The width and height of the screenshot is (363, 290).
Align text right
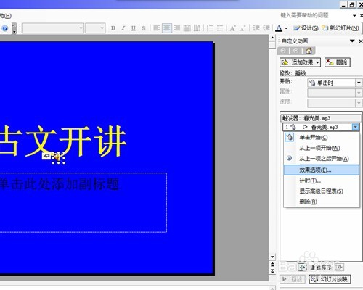[177, 28]
